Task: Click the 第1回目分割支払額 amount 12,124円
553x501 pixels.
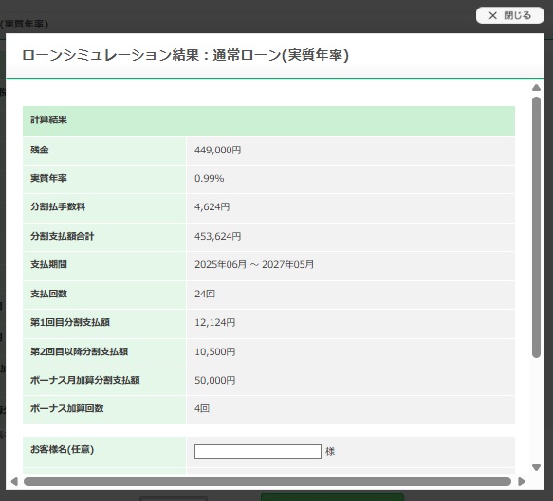Action: pyautogui.click(x=214, y=322)
